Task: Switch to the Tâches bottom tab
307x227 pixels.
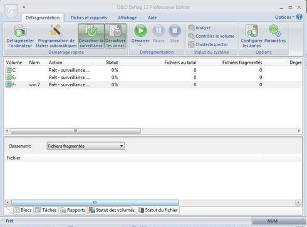Action: click(46, 210)
